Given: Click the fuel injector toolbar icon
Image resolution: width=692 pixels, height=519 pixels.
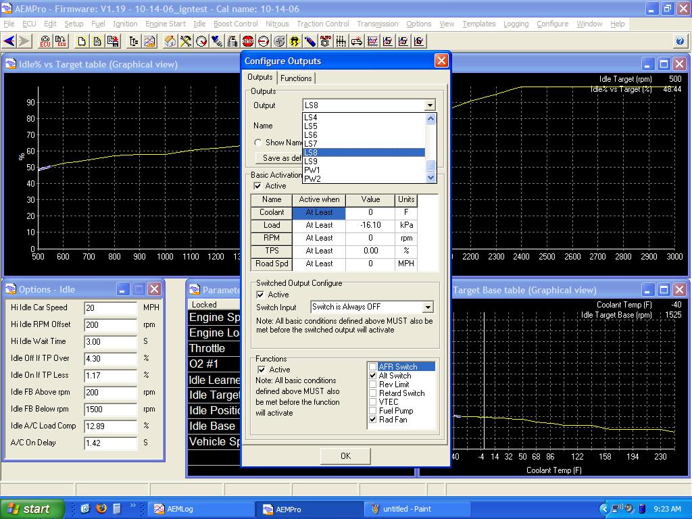Looking at the screenshot, I should (217, 41).
